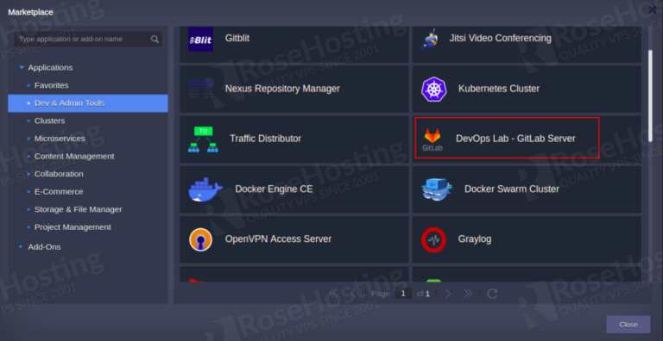Select the Jitsi Video Conferencing title text
This screenshot has height=341, width=663.
point(500,38)
